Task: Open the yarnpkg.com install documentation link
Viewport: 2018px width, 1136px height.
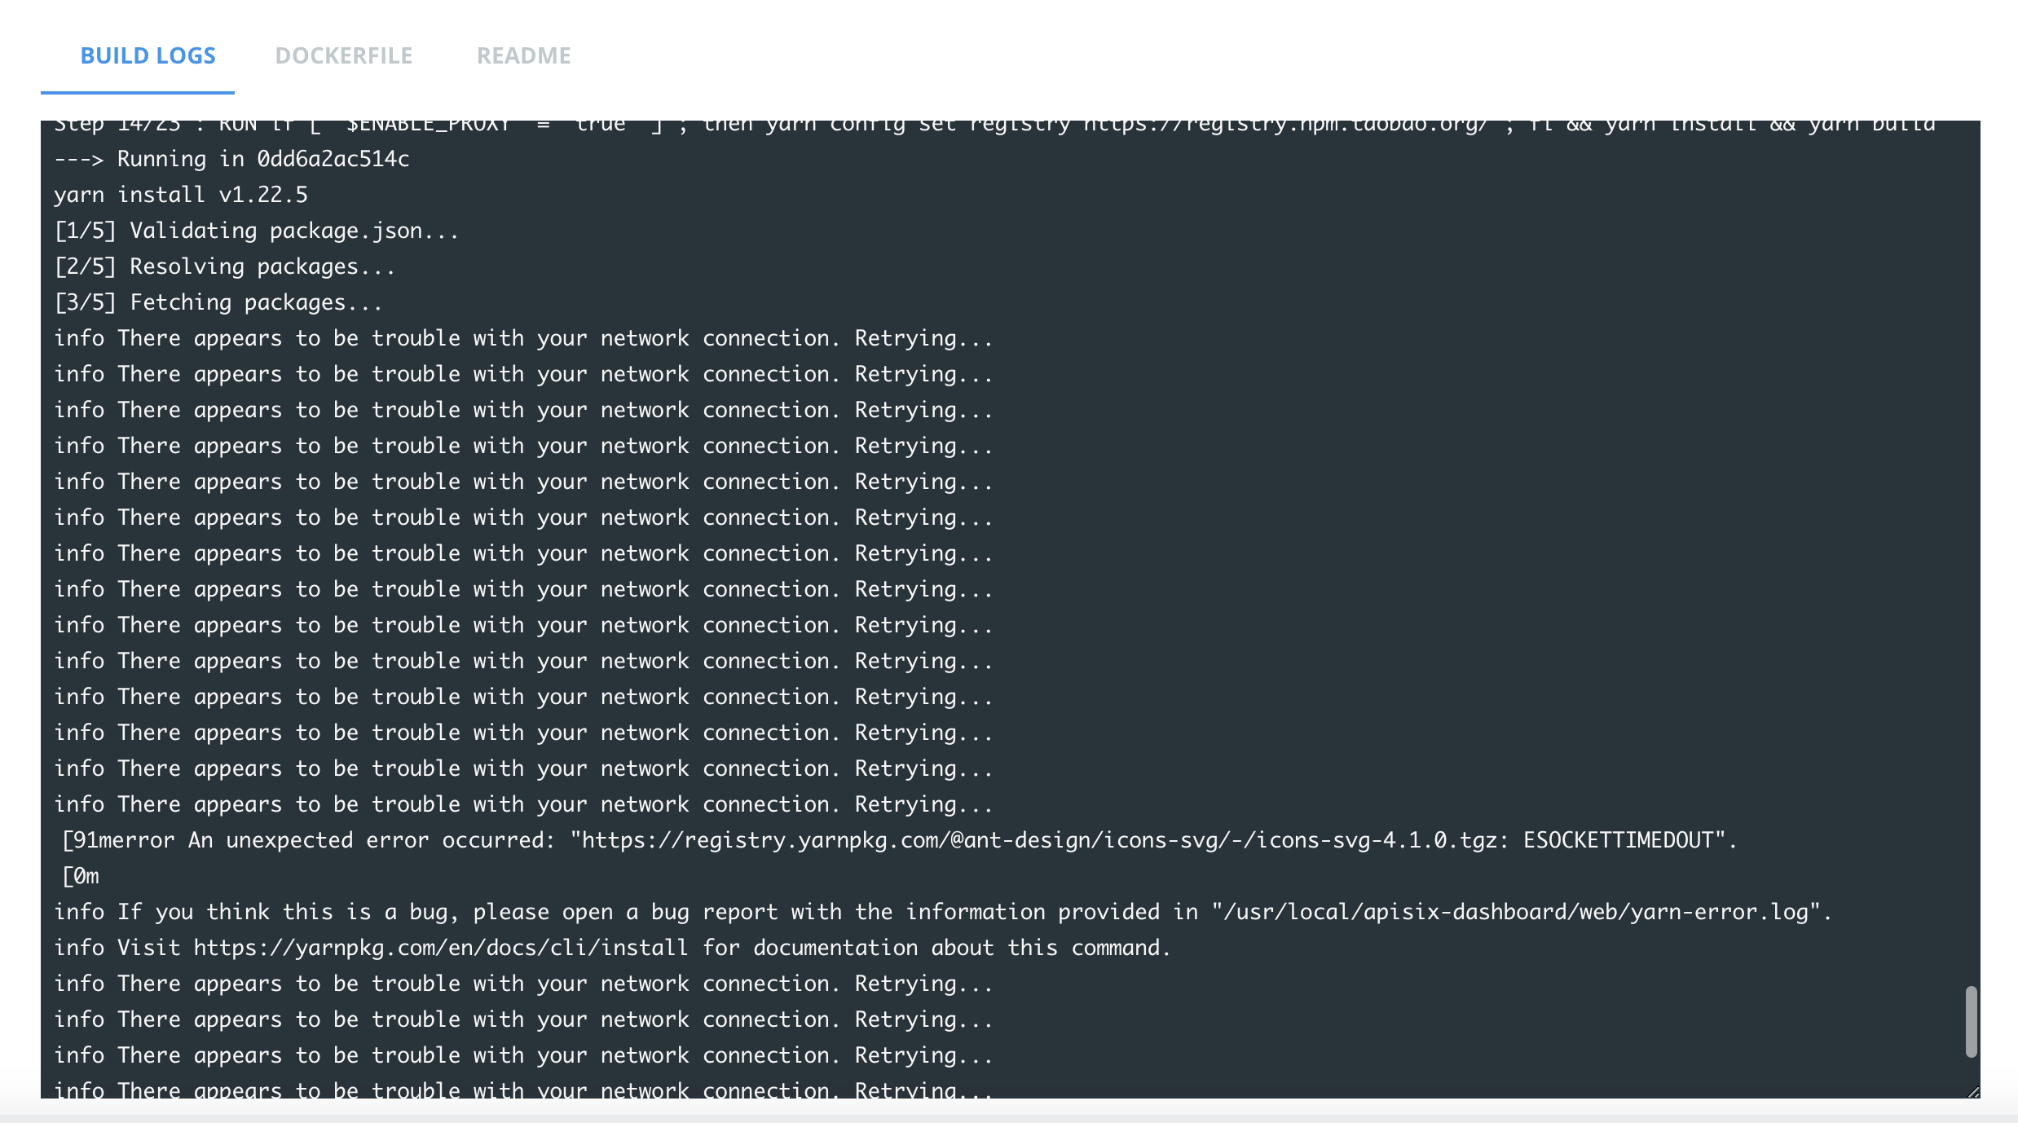Action: (x=438, y=947)
